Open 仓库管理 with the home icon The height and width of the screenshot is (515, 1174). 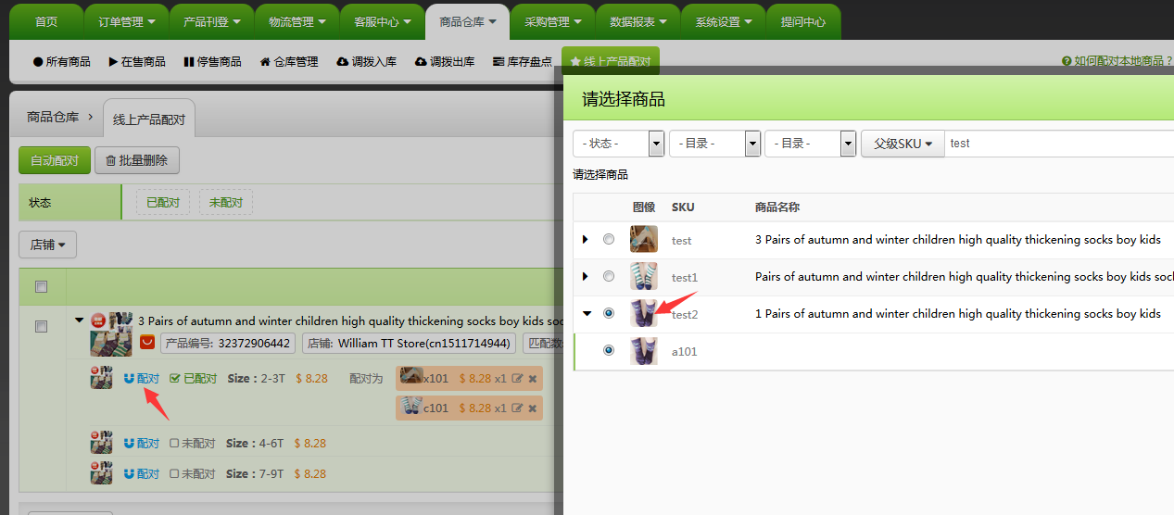point(289,61)
